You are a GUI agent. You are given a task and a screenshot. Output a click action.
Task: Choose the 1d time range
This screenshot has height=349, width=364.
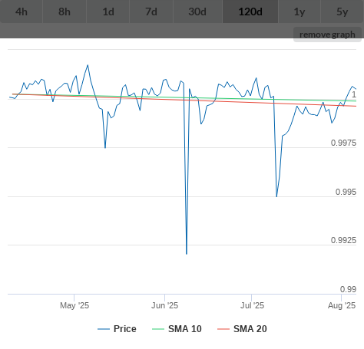click(x=108, y=12)
